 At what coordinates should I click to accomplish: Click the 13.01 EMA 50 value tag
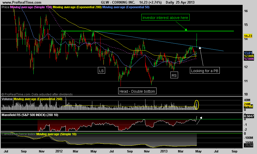click(x=248, y=53)
